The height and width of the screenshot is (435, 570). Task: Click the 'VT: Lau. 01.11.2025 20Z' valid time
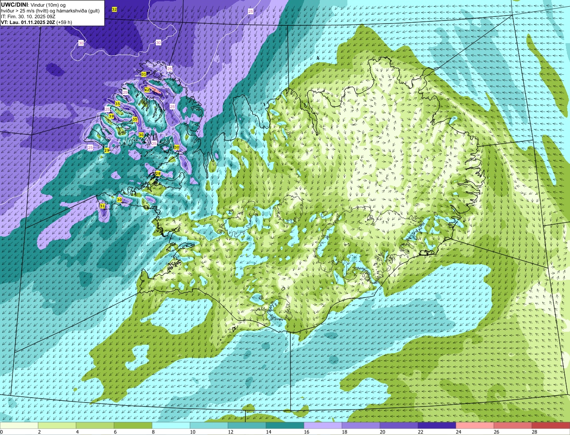28,22
